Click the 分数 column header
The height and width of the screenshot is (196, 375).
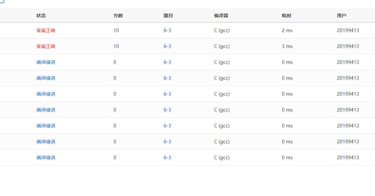pyautogui.click(x=118, y=16)
